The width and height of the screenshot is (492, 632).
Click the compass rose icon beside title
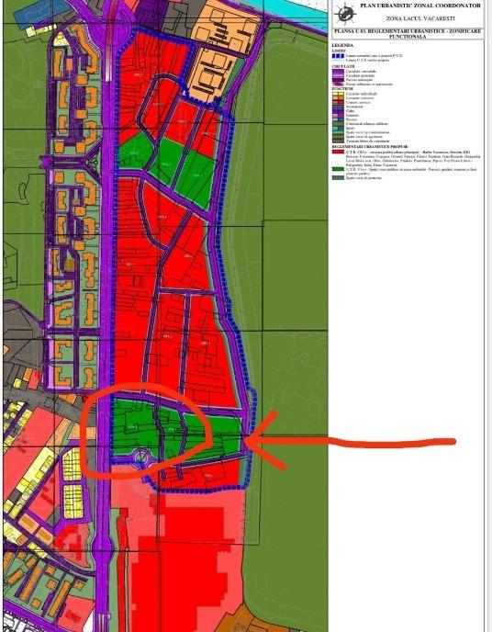345,14
